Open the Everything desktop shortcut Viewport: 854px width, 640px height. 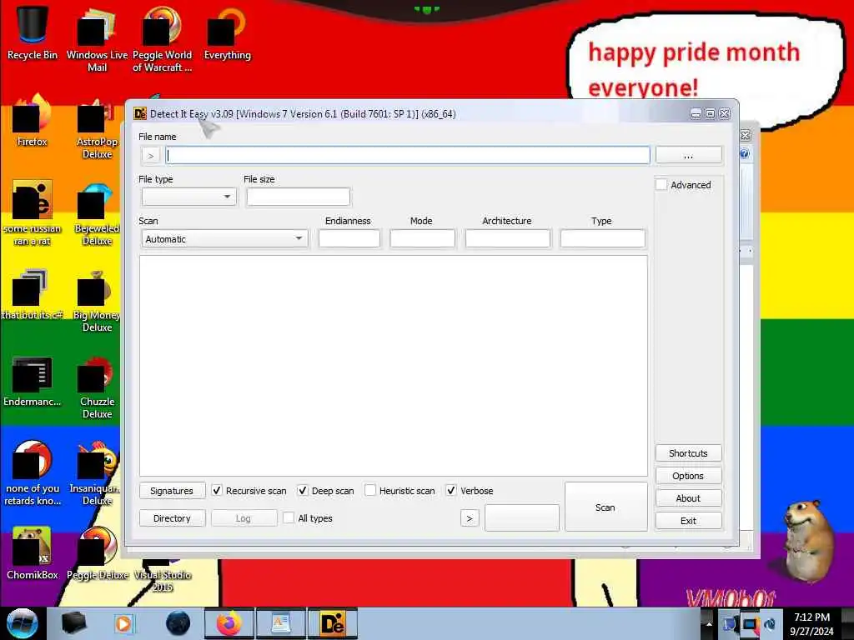pos(227,32)
